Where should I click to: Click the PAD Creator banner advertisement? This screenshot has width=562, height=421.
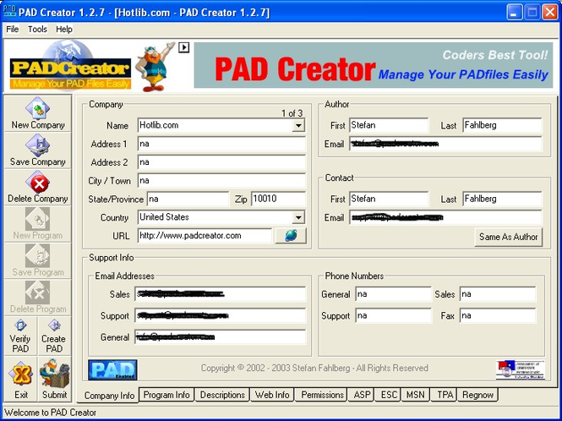(373, 65)
